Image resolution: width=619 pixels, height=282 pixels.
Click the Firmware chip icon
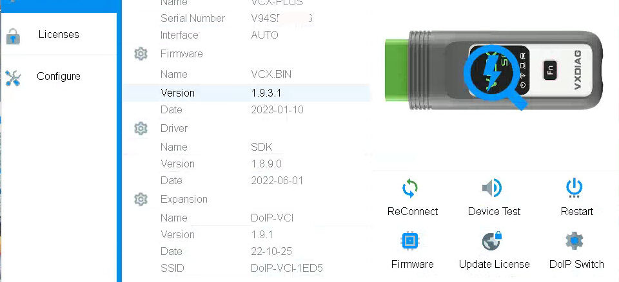[x=410, y=241]
